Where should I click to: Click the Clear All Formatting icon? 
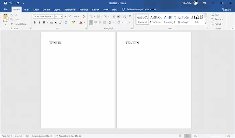point(83,16)
